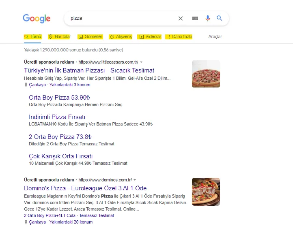This screenshot has height=230, width=293.
Task: Click the Çankaya location link with 3 konum
Action: click(x=60, y=85)
